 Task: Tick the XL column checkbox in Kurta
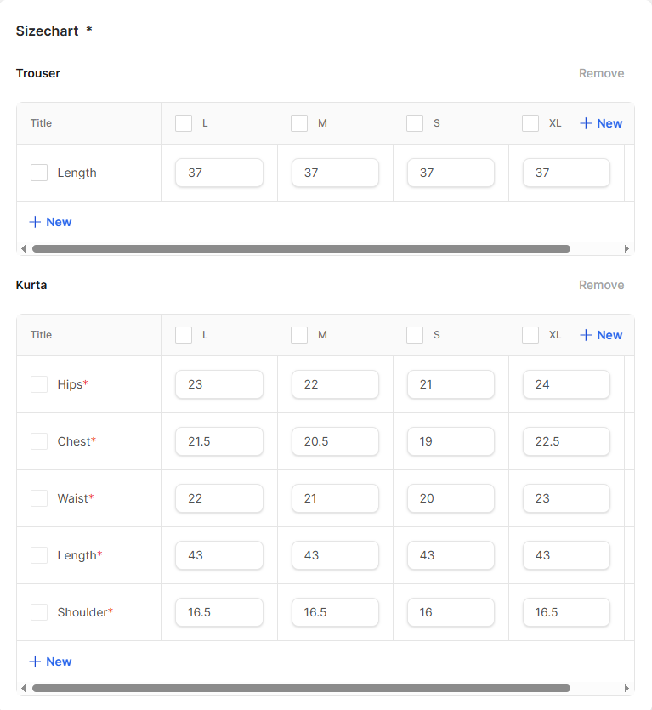pos(530,335)
